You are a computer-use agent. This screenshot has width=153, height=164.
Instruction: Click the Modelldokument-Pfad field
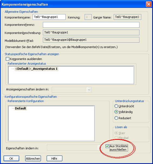91,40
